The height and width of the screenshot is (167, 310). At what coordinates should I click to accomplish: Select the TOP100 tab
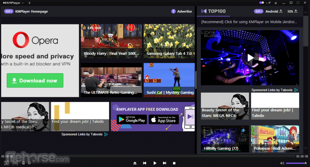(213, 11)
